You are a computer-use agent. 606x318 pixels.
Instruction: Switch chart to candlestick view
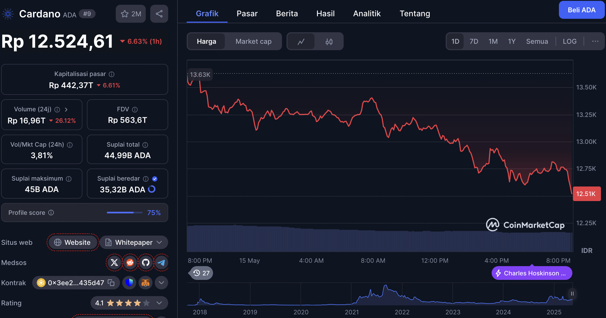[x=329, y=42]
